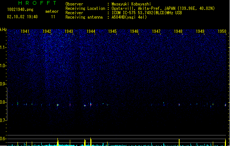
Task: Click the Receiving antenna label
Action: [x=84, y=17]
